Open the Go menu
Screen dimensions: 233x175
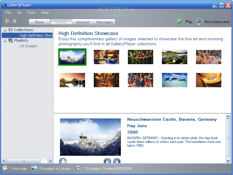click(19, 13)
